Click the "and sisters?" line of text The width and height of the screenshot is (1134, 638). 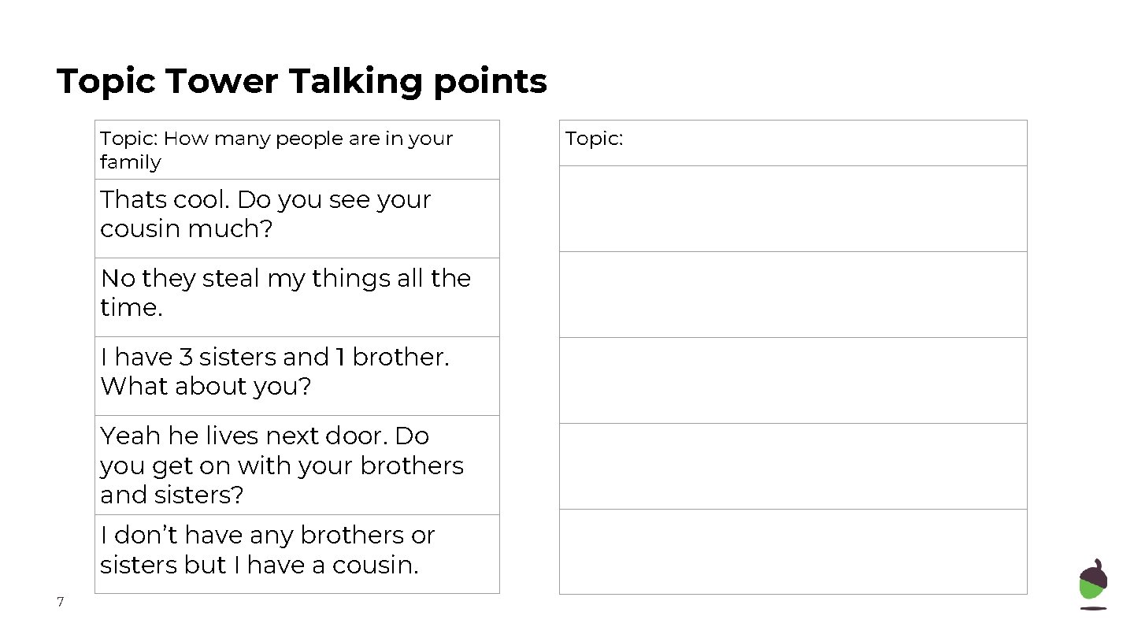point(172,495)
